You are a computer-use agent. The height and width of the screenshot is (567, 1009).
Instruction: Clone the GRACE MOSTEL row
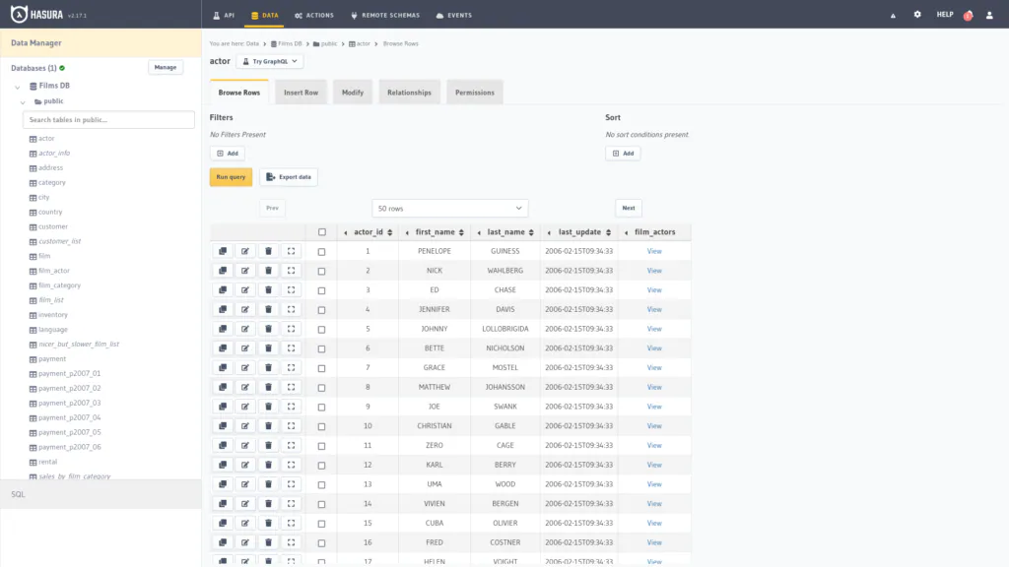point(223,368)
